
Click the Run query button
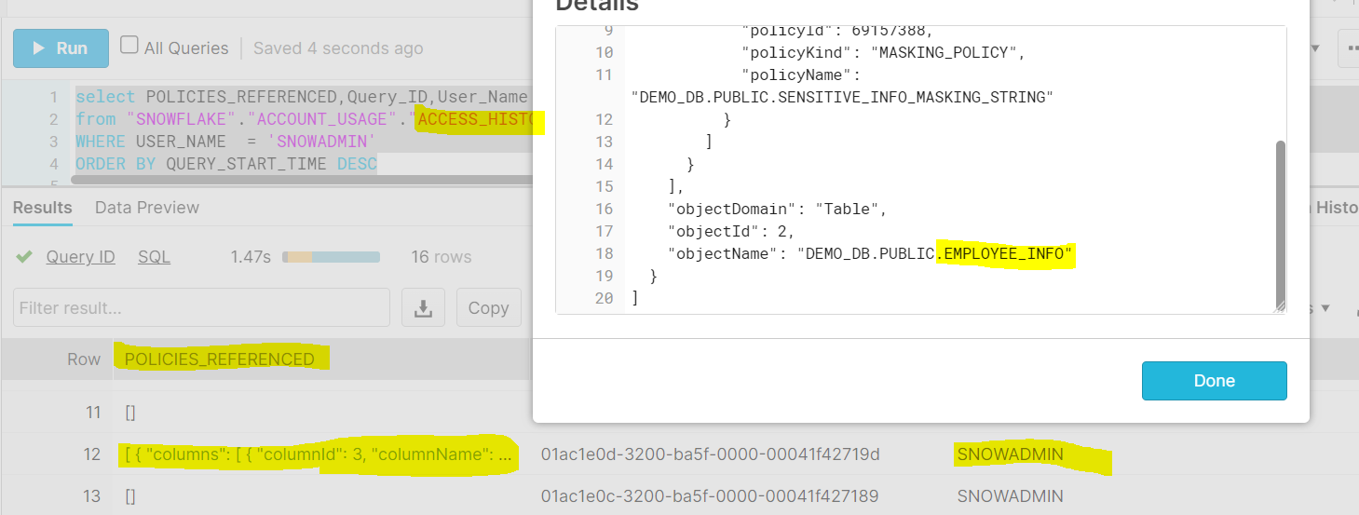61,48
